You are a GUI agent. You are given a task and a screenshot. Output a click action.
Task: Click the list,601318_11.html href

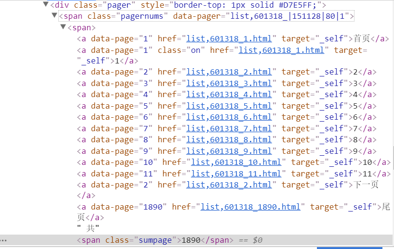click(236, 174)
